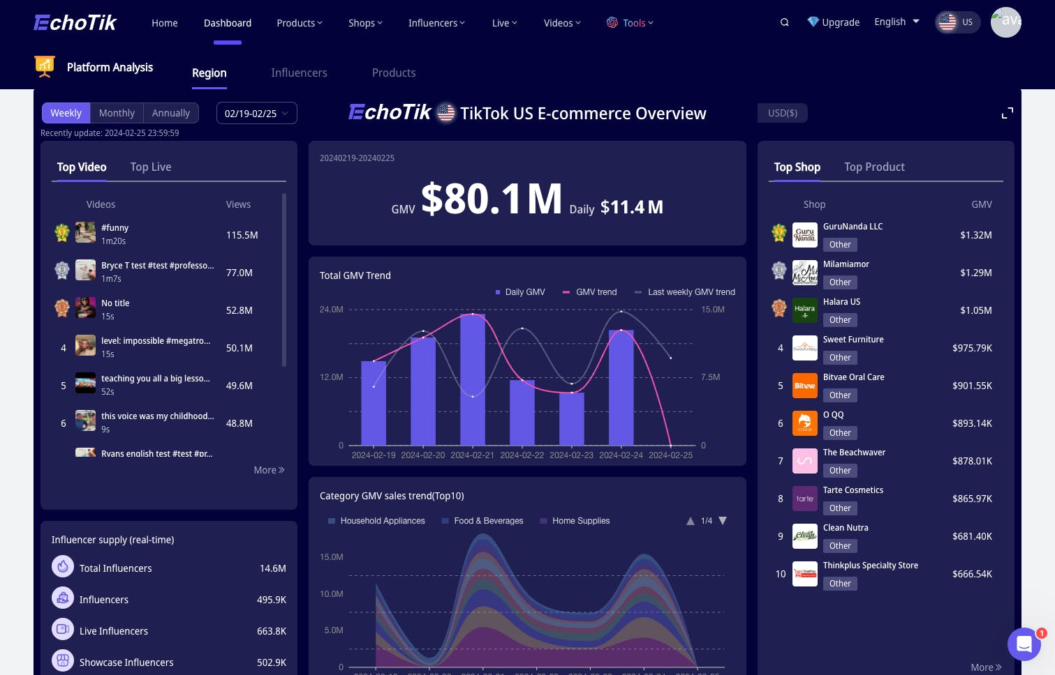Click the USD($) currency button

[782, 113]
